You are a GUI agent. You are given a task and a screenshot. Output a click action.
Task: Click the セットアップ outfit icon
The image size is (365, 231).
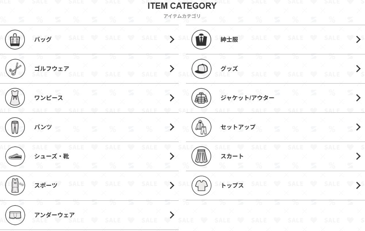[x=201, y=127]
